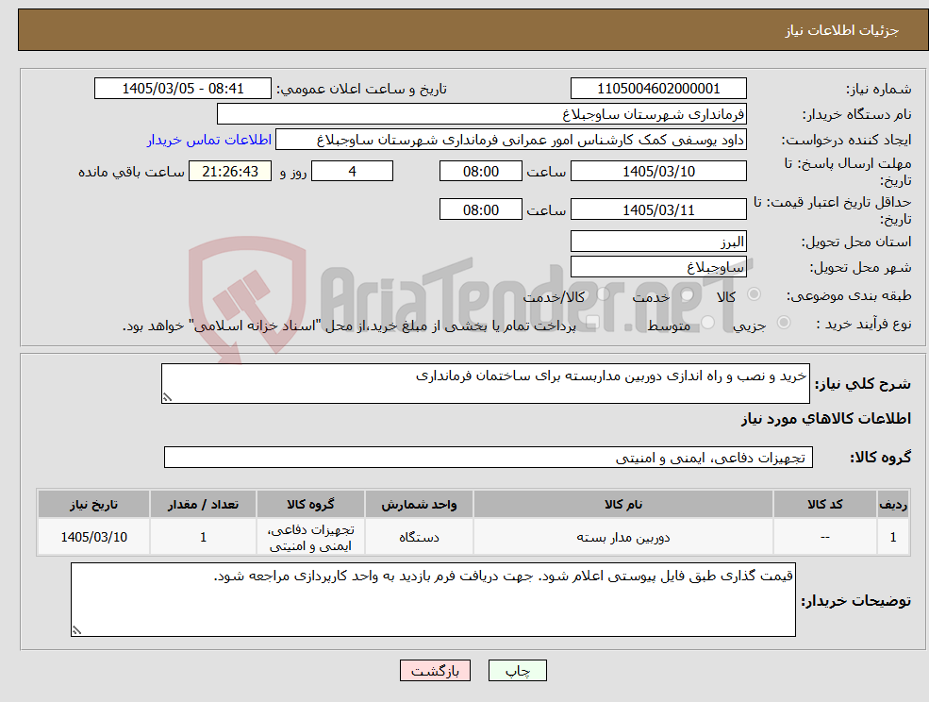Click the -- product code cell

pos(824,537)
